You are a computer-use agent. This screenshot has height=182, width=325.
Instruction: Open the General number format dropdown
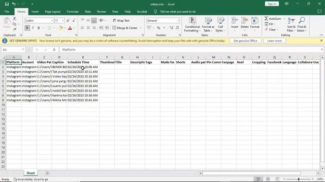178,20
